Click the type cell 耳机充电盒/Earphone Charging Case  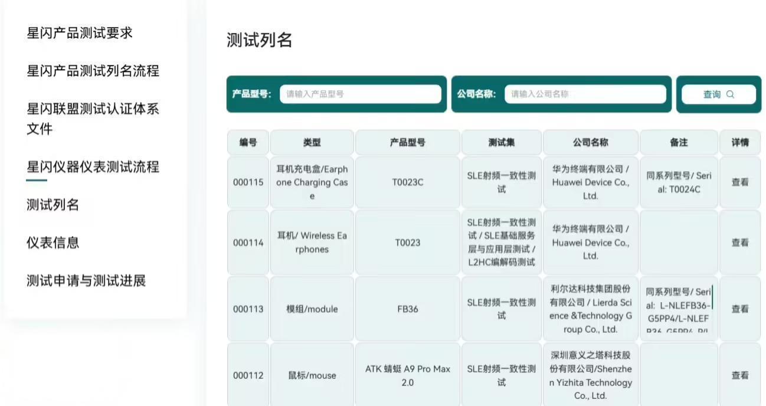(x=312, y=182)
